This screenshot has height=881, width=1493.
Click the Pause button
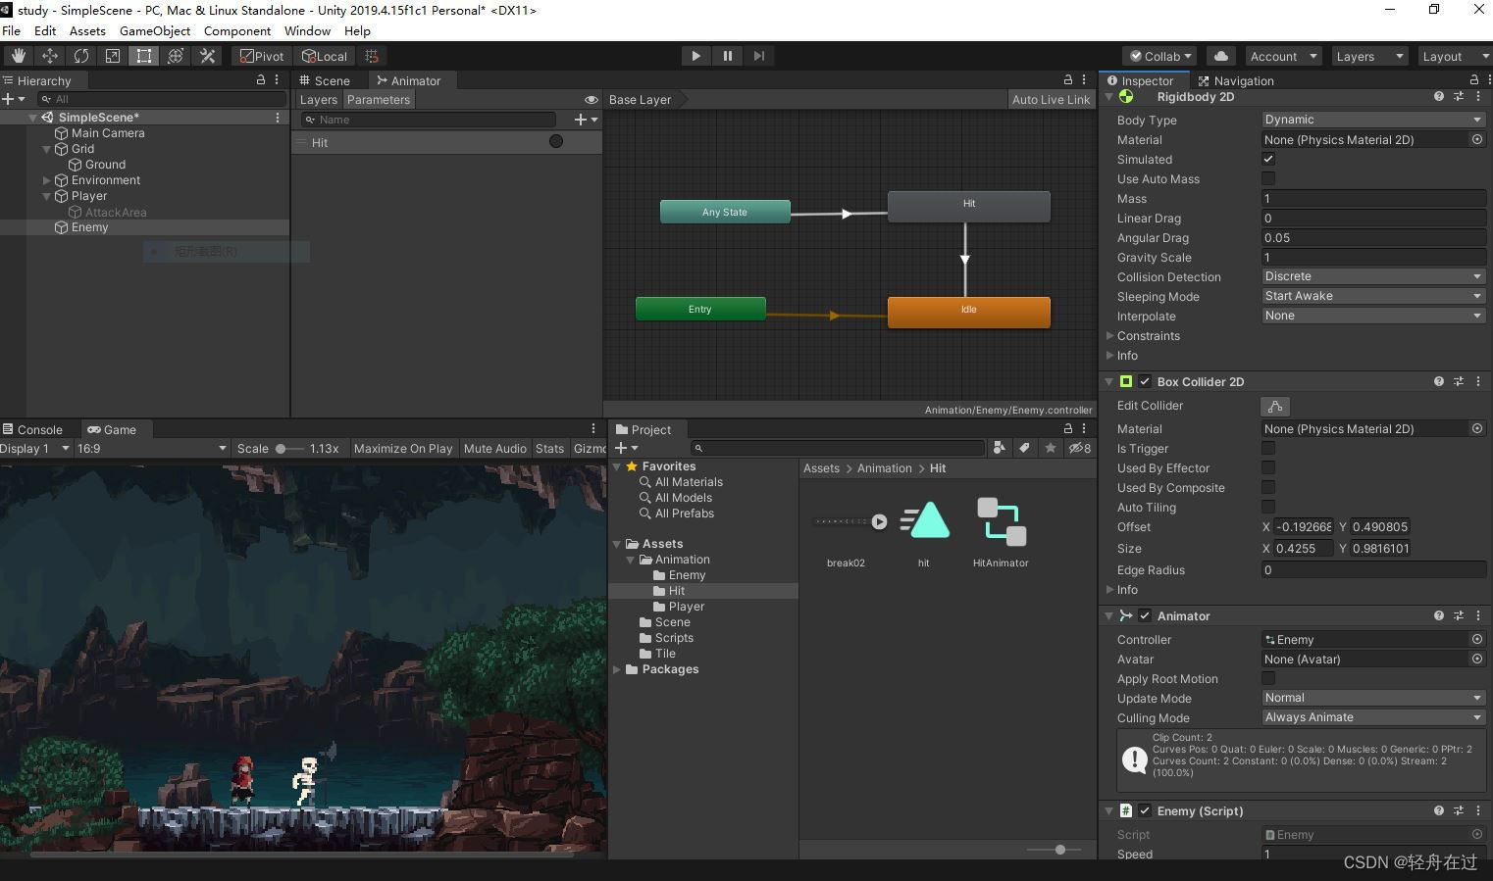tap(727, 56)
